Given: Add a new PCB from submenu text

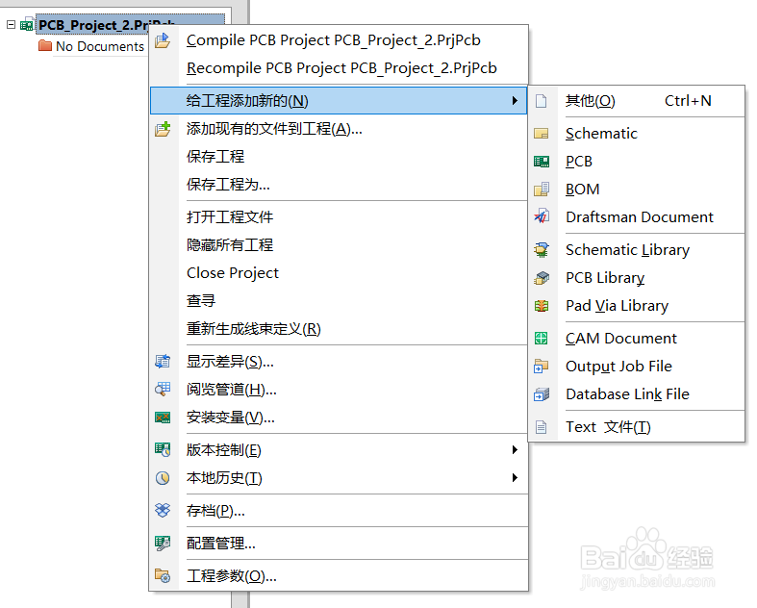Looking at the screenshot, I should 579,162.
